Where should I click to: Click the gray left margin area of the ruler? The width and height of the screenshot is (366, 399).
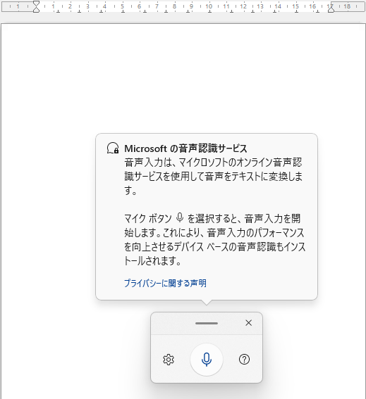(18, 6)
